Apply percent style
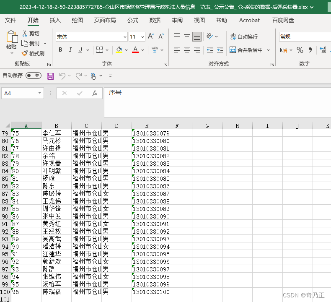 [x=300, y=50]
